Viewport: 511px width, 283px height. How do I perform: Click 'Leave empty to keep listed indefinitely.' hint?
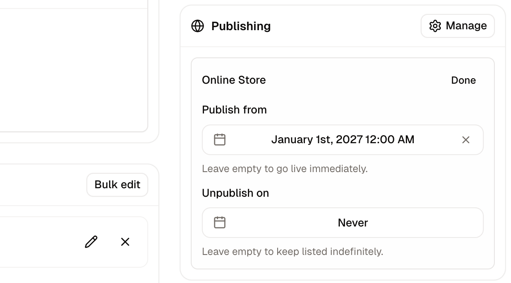[x=293, y=252]
